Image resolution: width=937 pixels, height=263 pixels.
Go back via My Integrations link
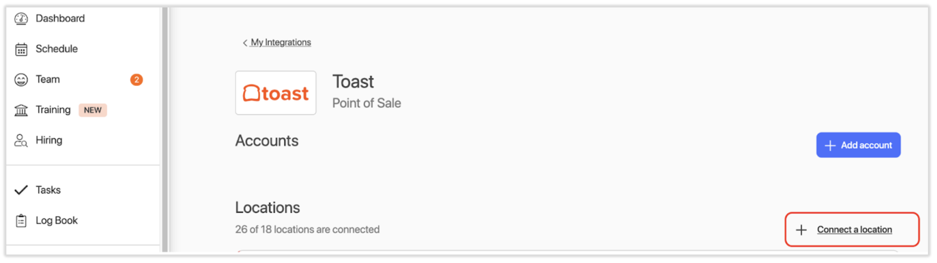click(x=281, y=43)
